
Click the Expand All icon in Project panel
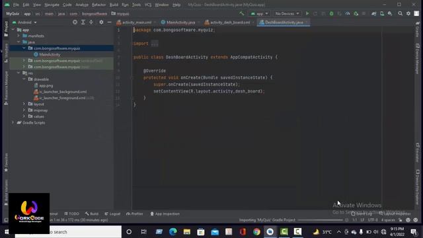(x=83, y=22)
